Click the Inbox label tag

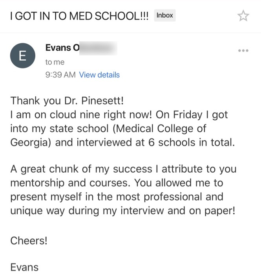click(x=164, y=15)
